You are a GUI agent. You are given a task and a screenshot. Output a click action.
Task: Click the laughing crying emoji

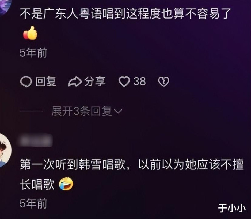point(66,184)
